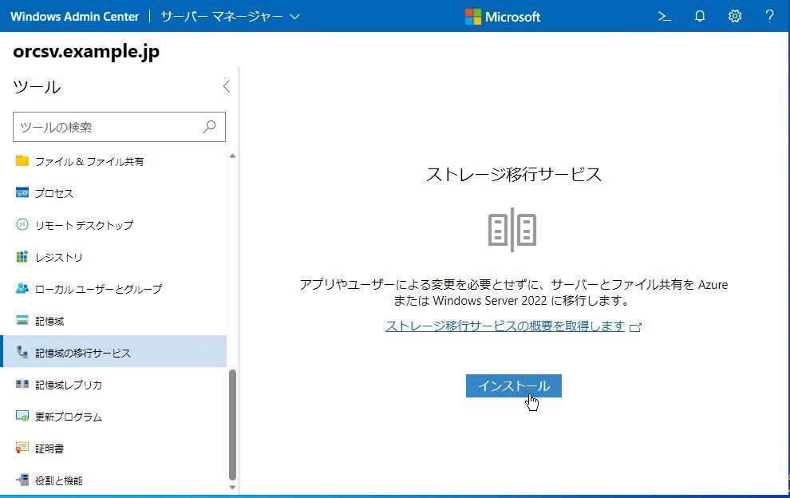
Task: Click the orcsv.example.jp server name
Action: point(86,52)
